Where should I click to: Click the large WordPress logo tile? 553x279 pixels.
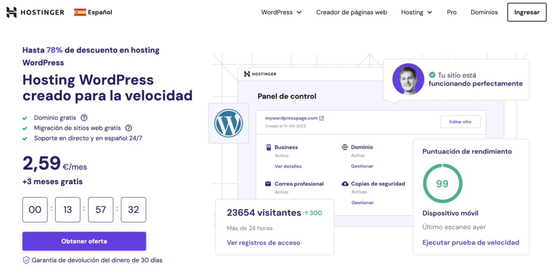pyautogui.click(x=228, y=123)
